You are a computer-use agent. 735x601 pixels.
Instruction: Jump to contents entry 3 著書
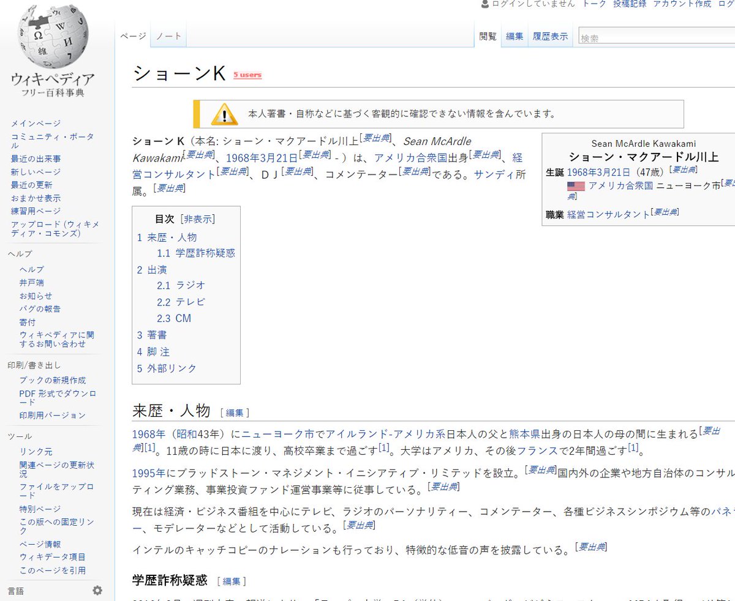tap(152, 335)
